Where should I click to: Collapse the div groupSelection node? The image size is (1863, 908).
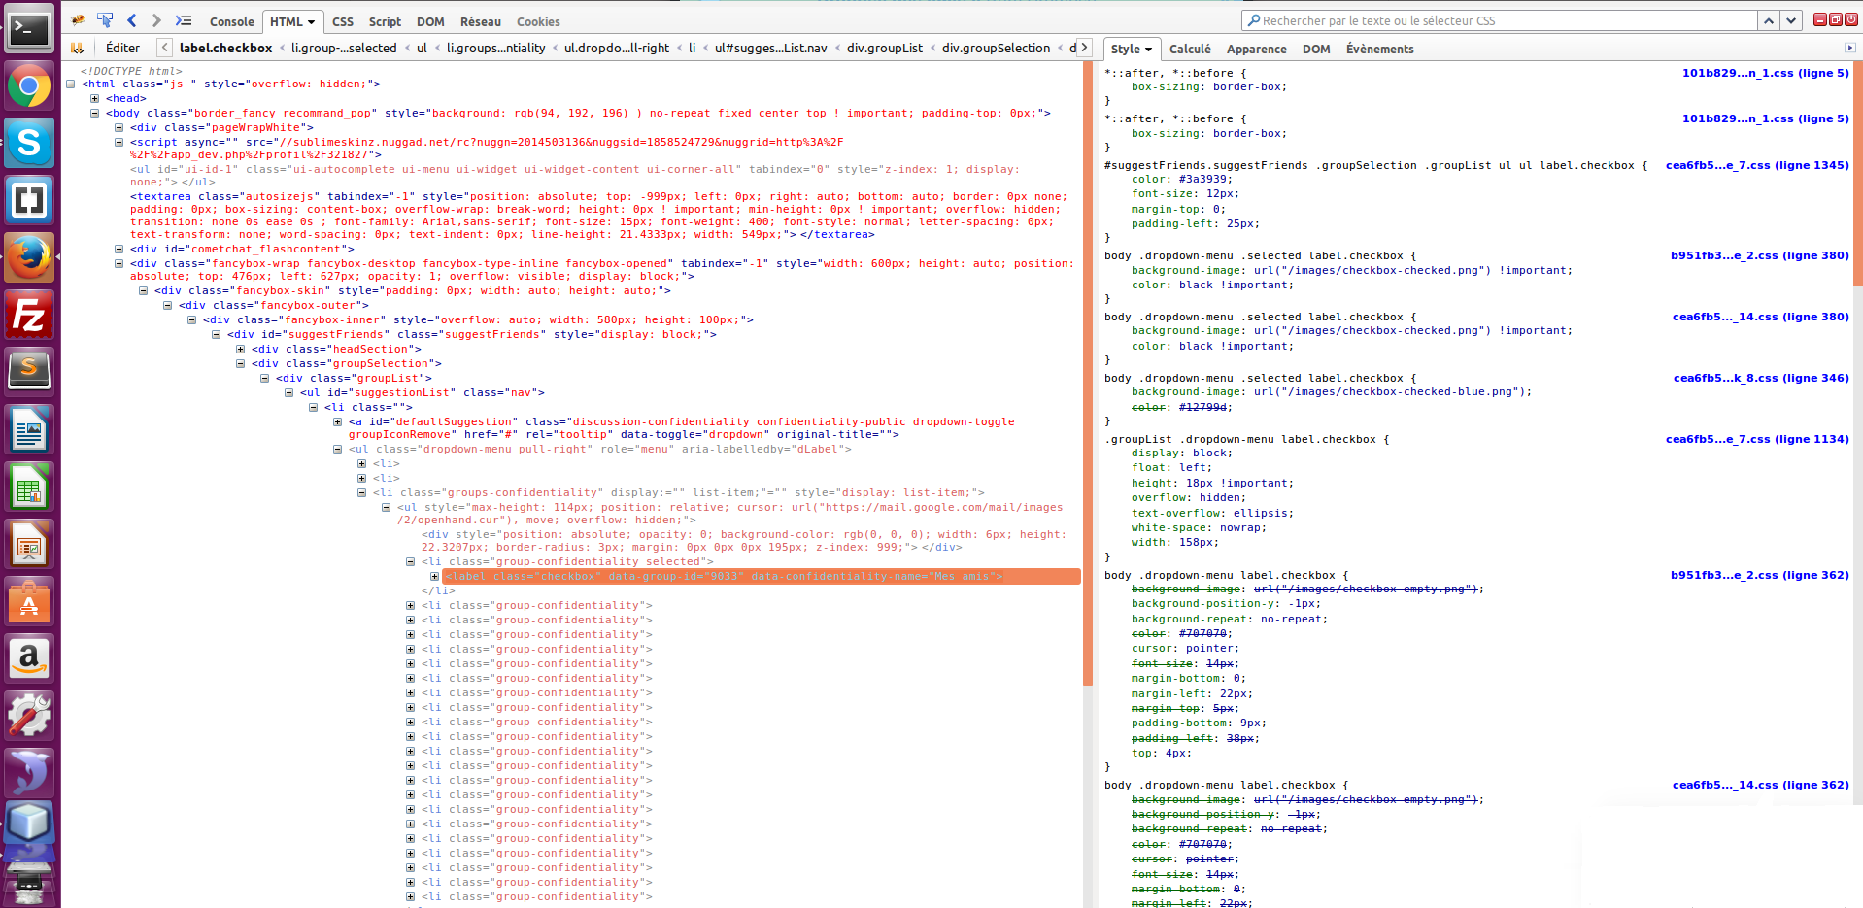click(241, 364)
